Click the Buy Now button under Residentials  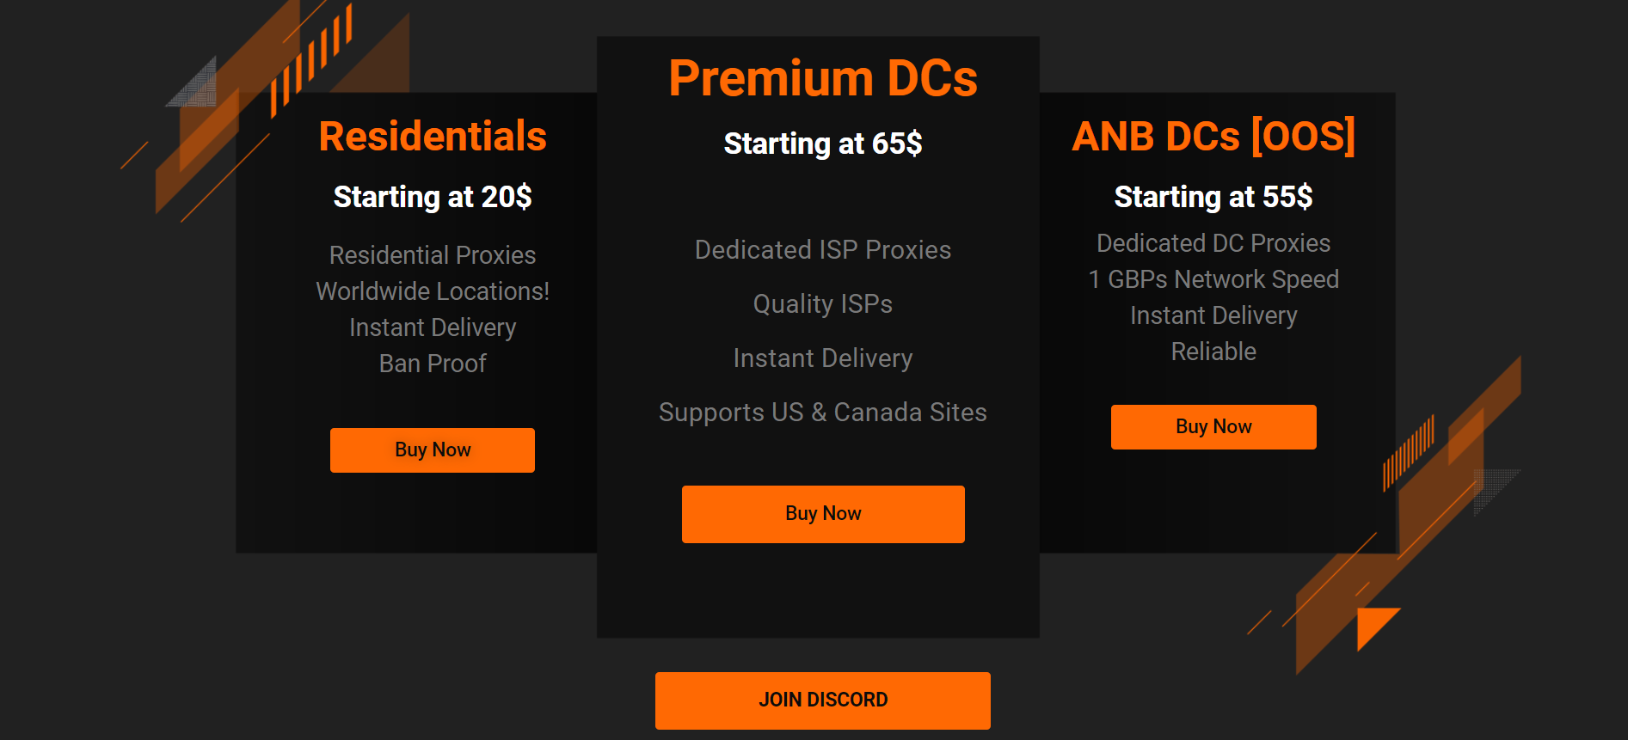[432, 450]
